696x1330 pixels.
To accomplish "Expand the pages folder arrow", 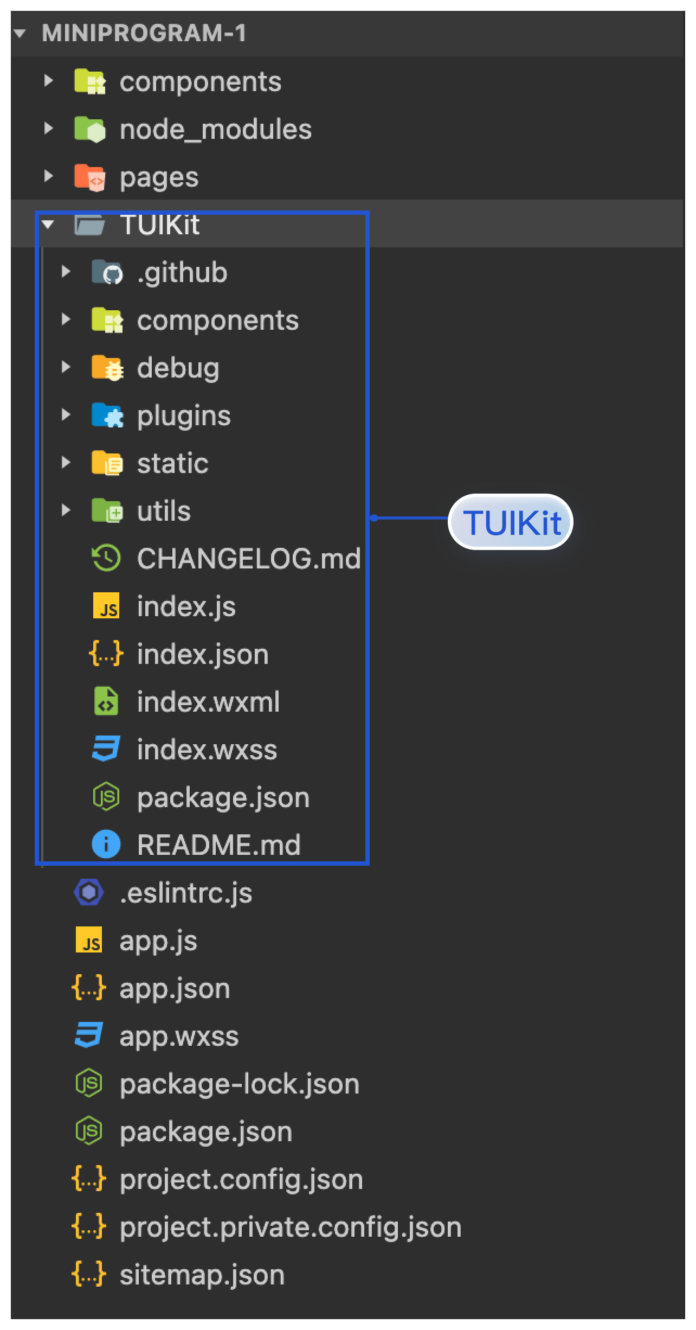I will pos(48,176).
